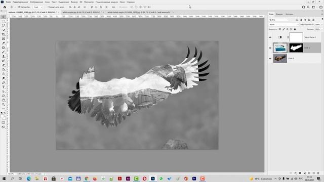The height and width of the screenshot is (182, 324).
Task: Open the Фильтр menu
Action: pyautogui.click(x=74, y=2)
